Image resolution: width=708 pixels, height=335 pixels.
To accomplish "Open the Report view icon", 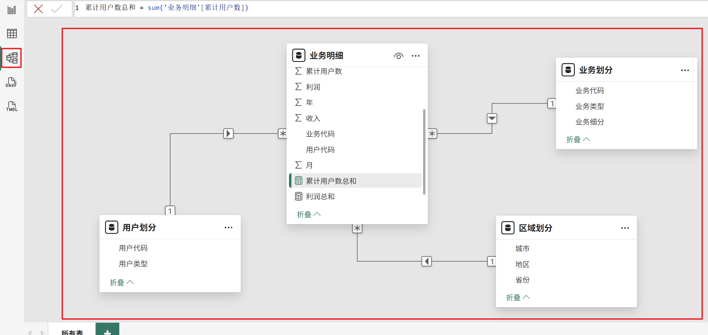I will (12, 10).
